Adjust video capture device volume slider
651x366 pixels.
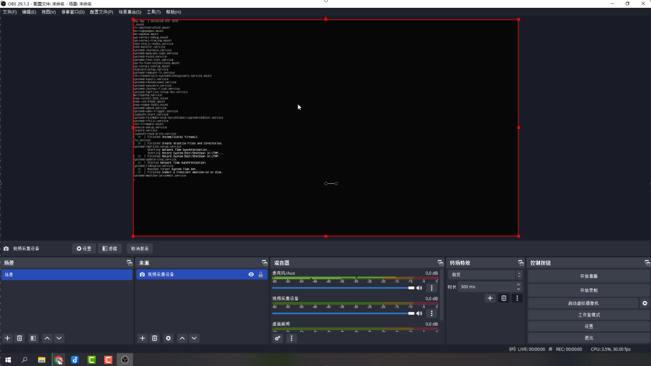344,313
